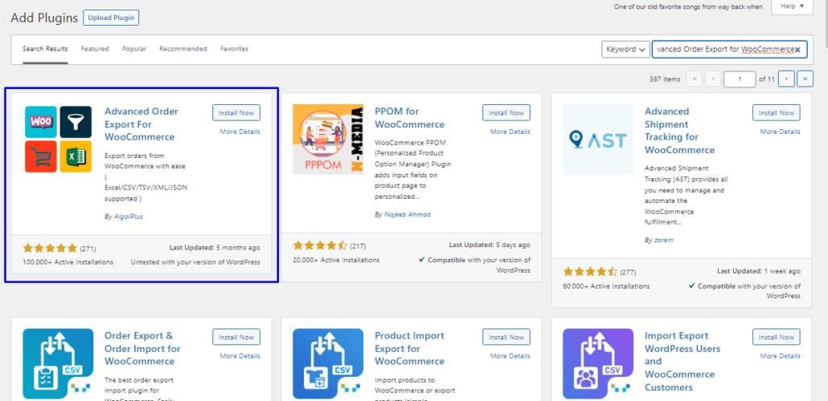Click the Import Export WordPress Users icon
The width and height of the screenshot is (828, 401).
(598, 364)
